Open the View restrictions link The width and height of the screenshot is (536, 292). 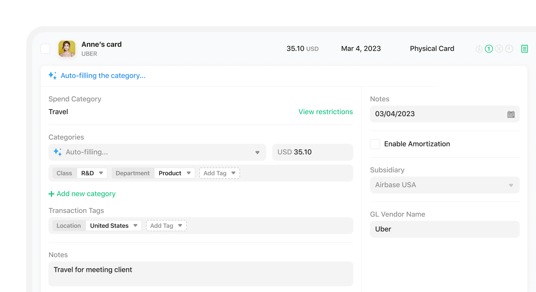tap(325, 112)
